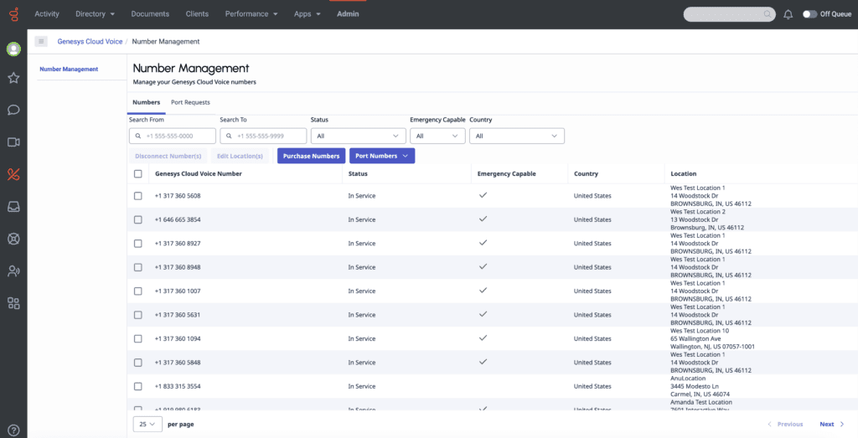Image resolution: width=858 pixels, height=438 pixels.
Task: Check the box for +1 317 360 5608
Action: [138, 196]
